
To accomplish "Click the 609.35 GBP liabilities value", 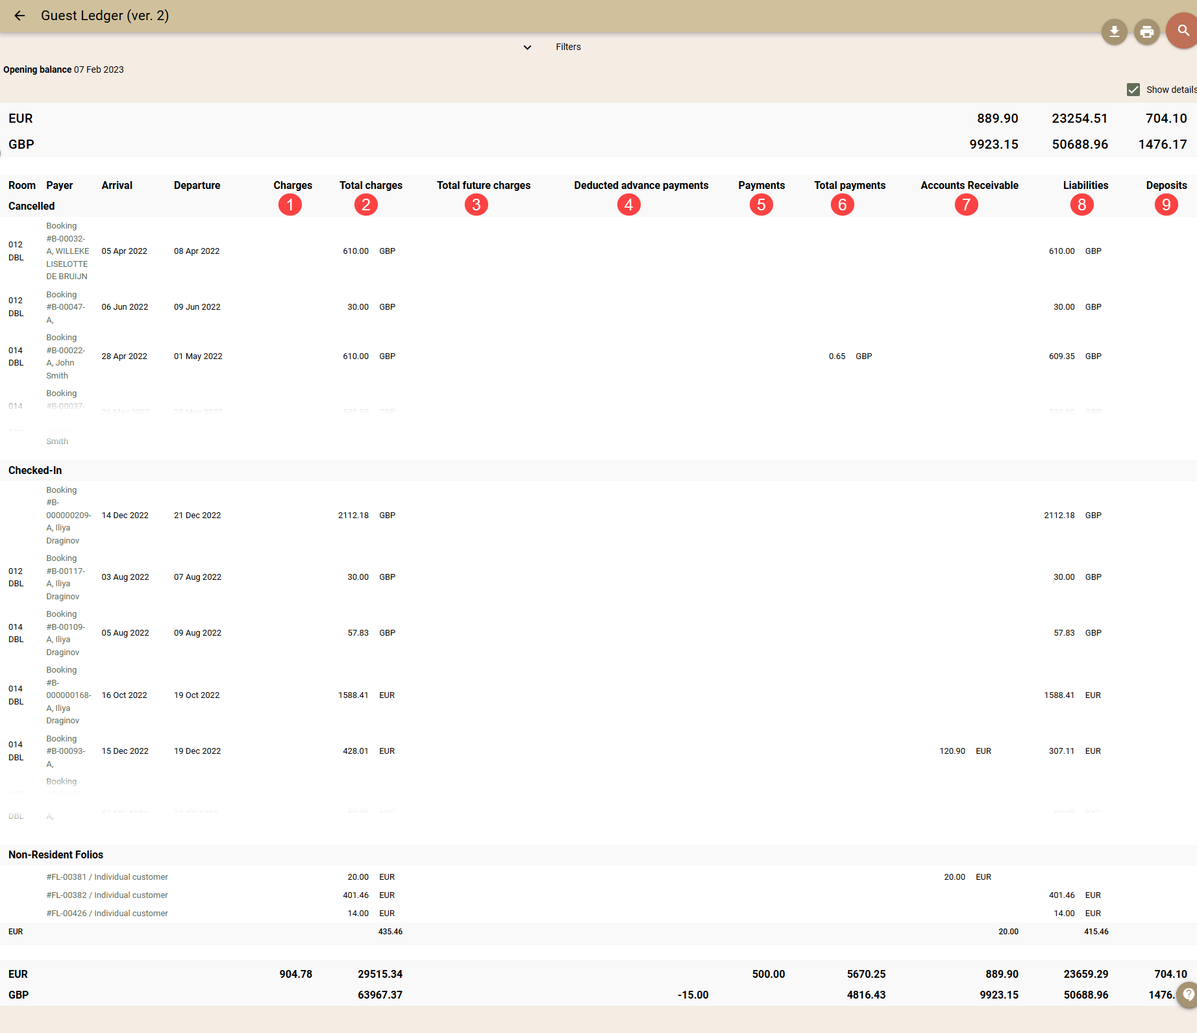I will (x=1075, y=356).
